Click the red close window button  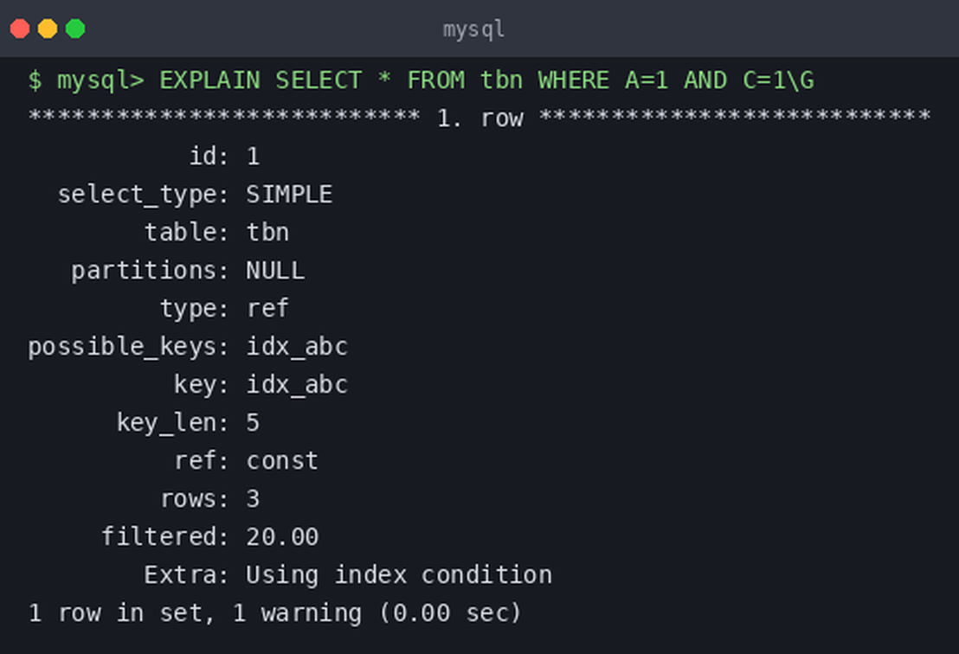point(20,29)
